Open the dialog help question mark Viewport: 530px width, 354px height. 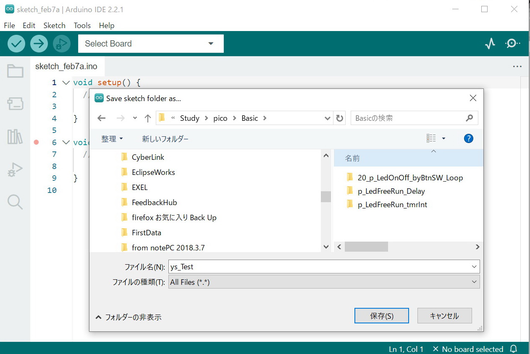pyautogui.click(x=469, y=138)
